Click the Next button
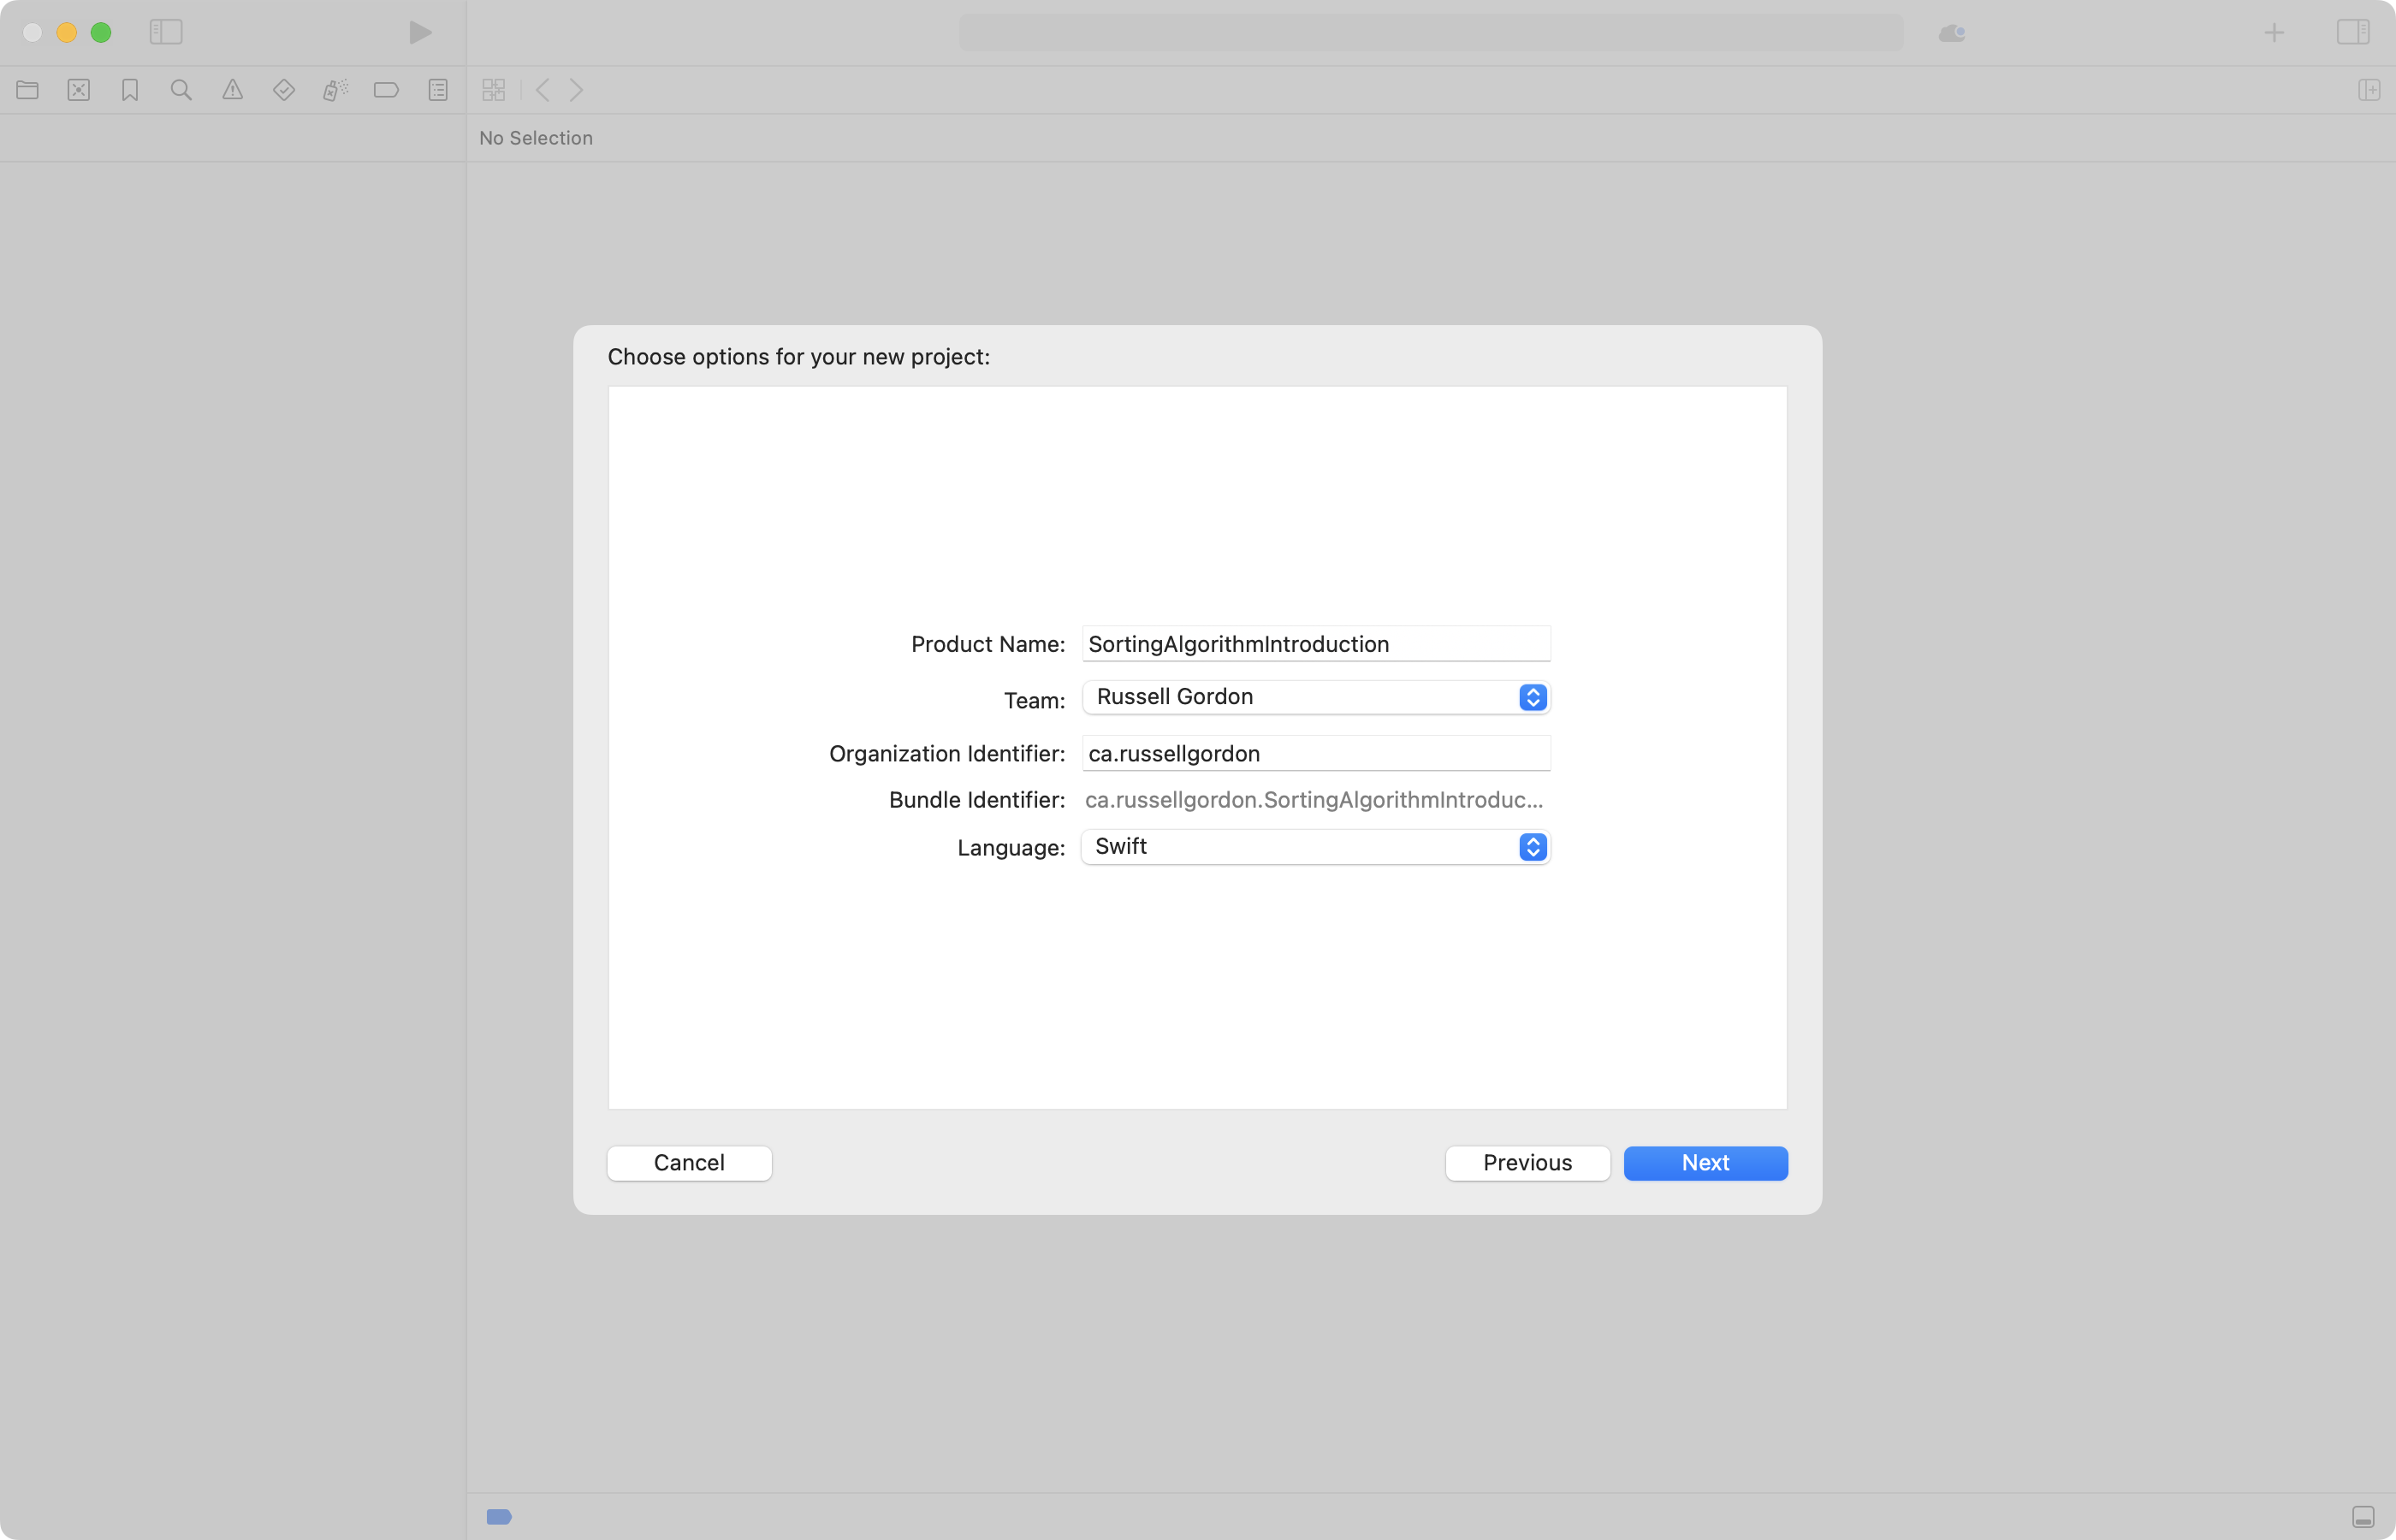 pos(1704,1163)
